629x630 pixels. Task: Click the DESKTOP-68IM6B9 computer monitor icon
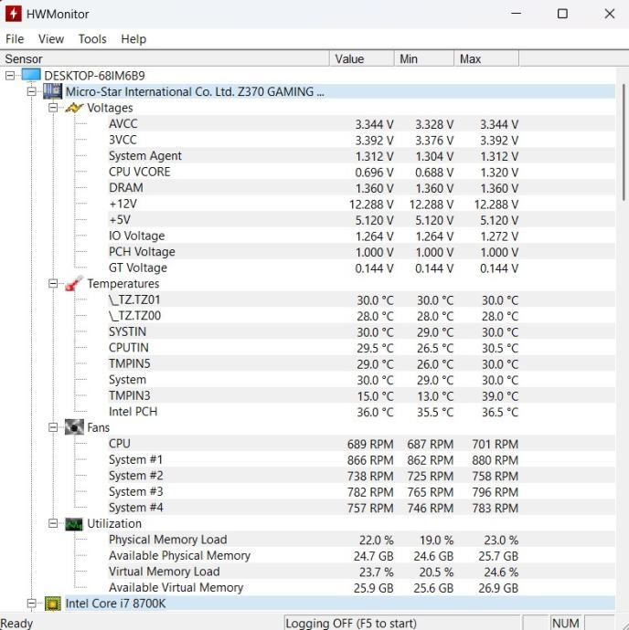tap(31, 75)
